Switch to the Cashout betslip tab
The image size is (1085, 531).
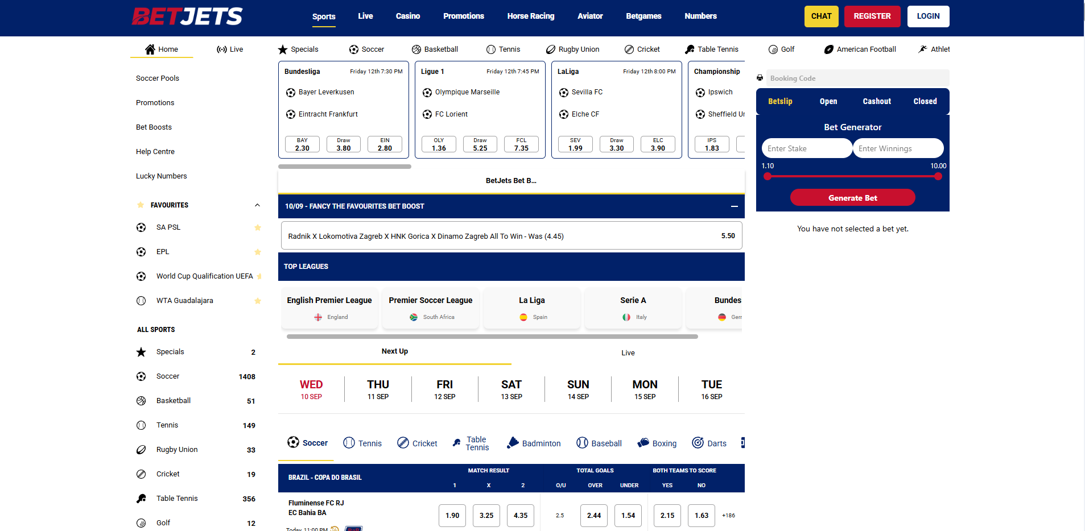click(876, 101)
